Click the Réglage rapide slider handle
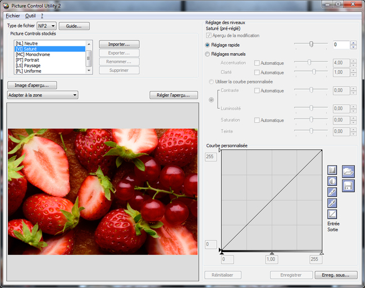Image resolution: width=365 pixels, height=288 pixels. pos(311,44)
